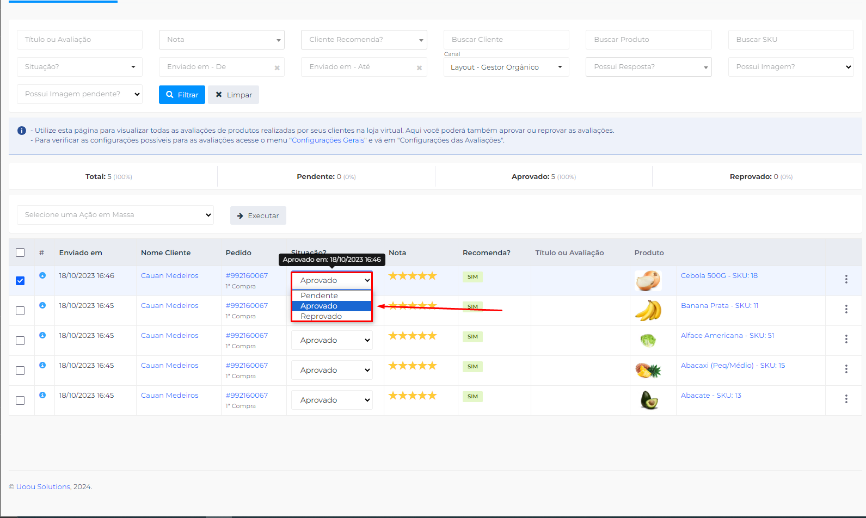
Task: Open actions menu for Cebola 500G row
Action: [846, 279]
